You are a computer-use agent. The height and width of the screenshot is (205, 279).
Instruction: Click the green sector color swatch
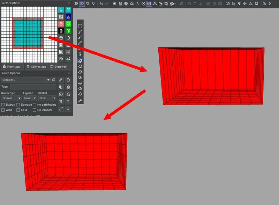point(68,24)
